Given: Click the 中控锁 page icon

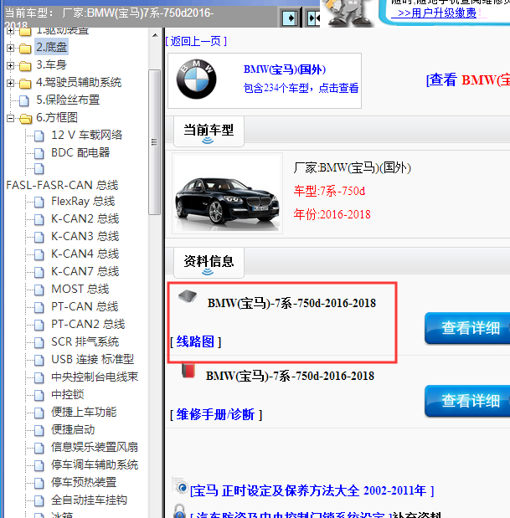Looking at the screenshot, I should (39, 395).
